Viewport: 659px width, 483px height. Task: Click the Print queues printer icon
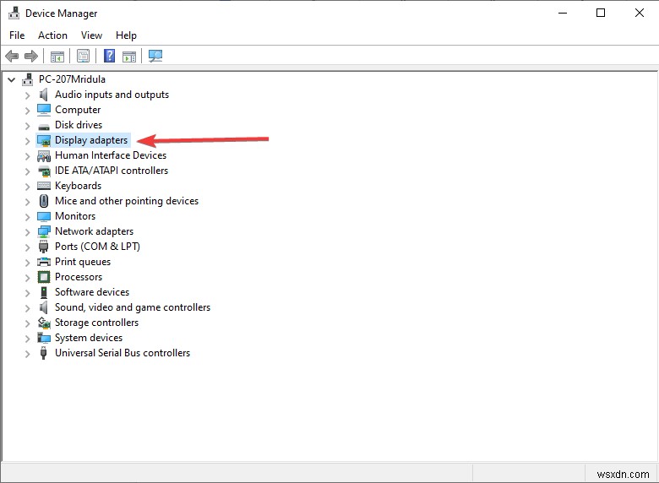pos(44,262)
